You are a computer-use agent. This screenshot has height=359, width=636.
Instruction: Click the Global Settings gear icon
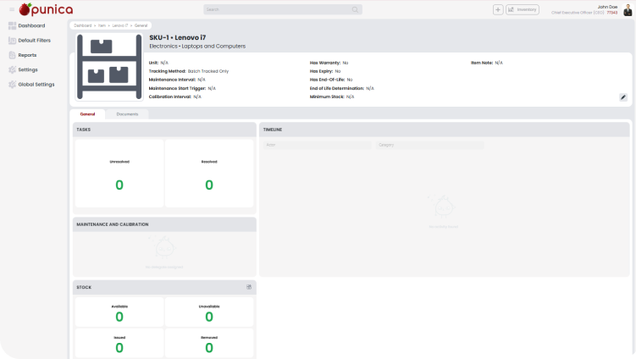click(x=12, y=85)
